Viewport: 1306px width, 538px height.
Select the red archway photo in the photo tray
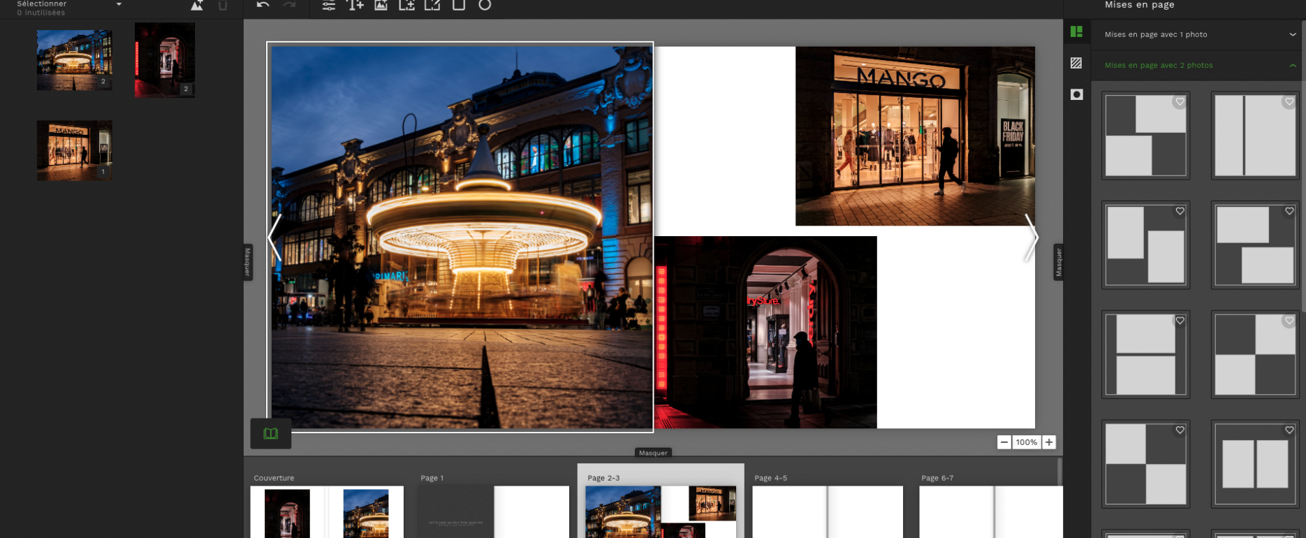point(165,60)
